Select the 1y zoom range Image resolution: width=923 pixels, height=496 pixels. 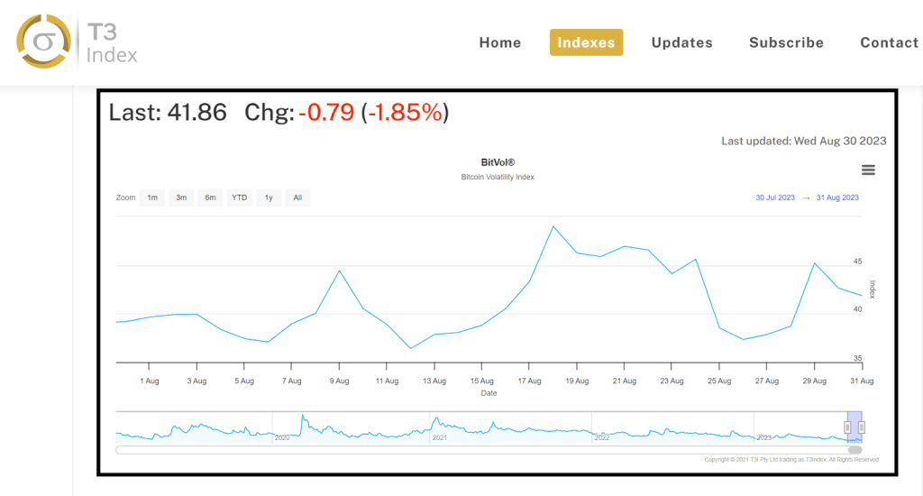coord(269,197)
